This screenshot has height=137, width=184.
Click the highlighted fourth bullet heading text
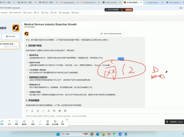point(38,77)
